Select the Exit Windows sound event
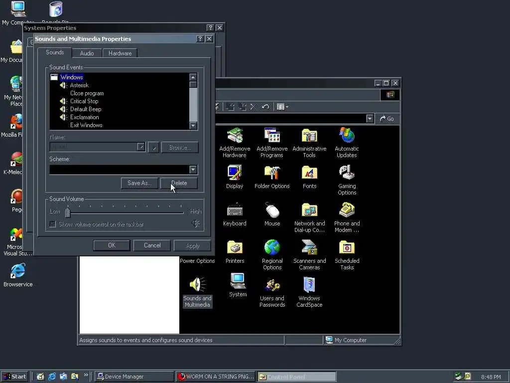The height and width of the screenshot is (383, 510). [x=86, y=125]
